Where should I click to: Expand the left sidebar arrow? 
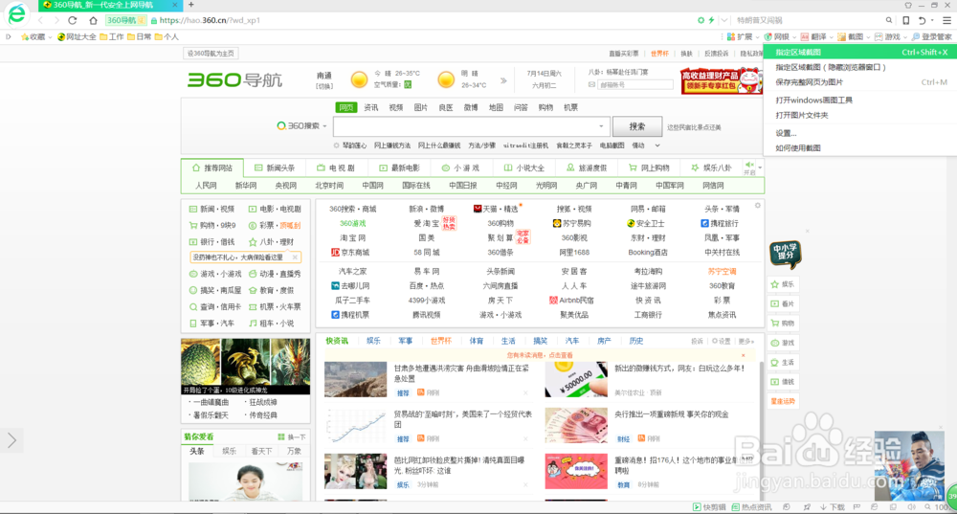[11, 440]
